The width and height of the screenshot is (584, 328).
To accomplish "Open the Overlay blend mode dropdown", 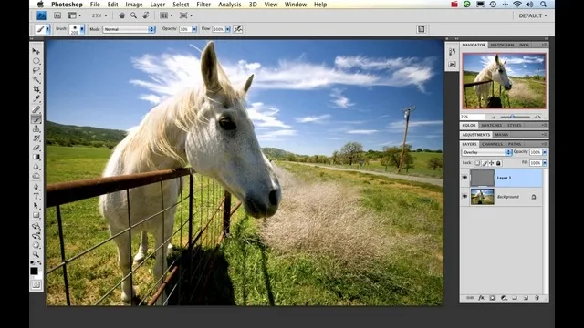I will click(486, 152).
